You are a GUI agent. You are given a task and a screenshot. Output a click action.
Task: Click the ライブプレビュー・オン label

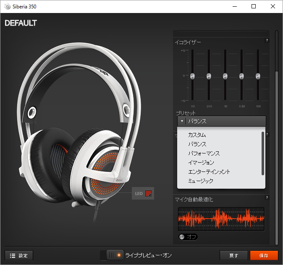(x=148, y=255)
